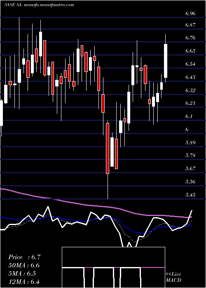The width and height of the screenshot is (206, 288).
Task: Click the 6.21 price axis label
Action: 190,103
